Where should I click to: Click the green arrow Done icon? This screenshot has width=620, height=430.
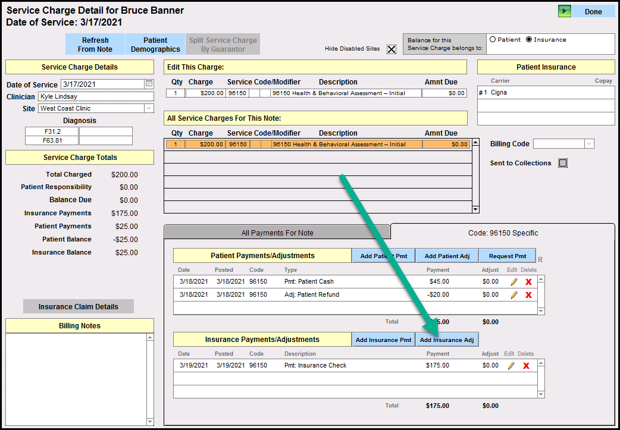pyautogui.click(x=564, y=11)
